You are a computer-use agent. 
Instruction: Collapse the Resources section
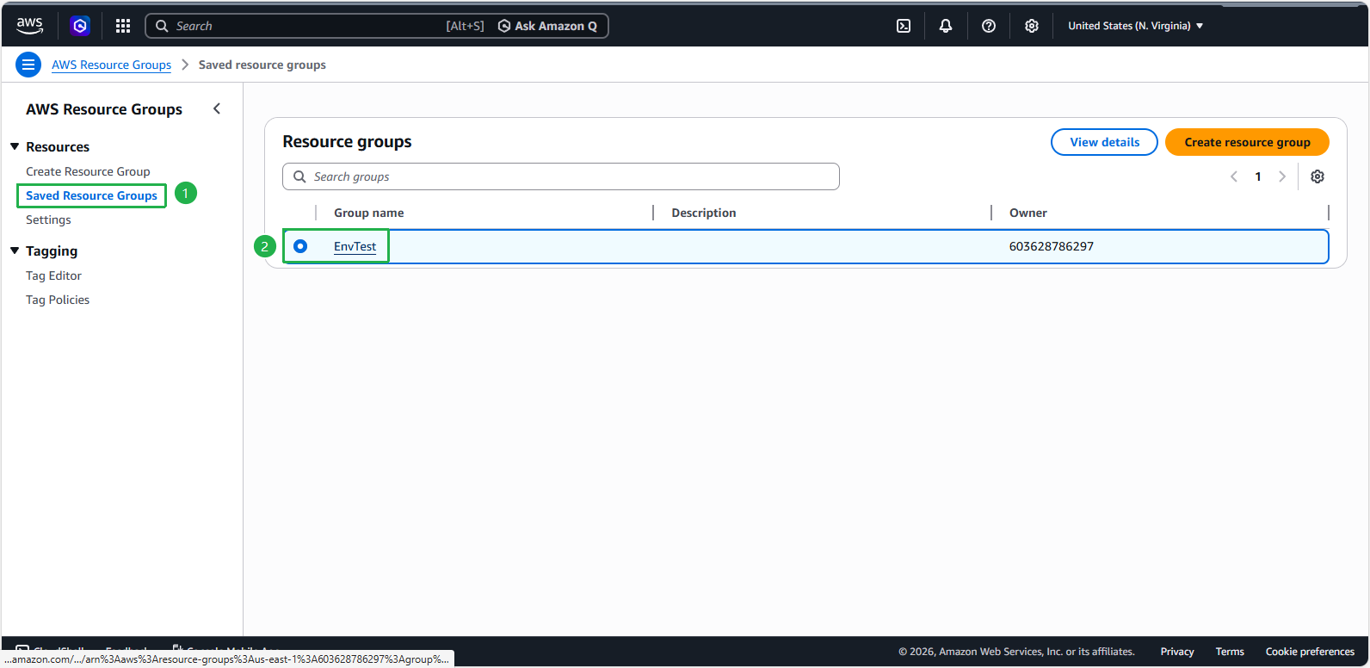click(x=15, y=146)
